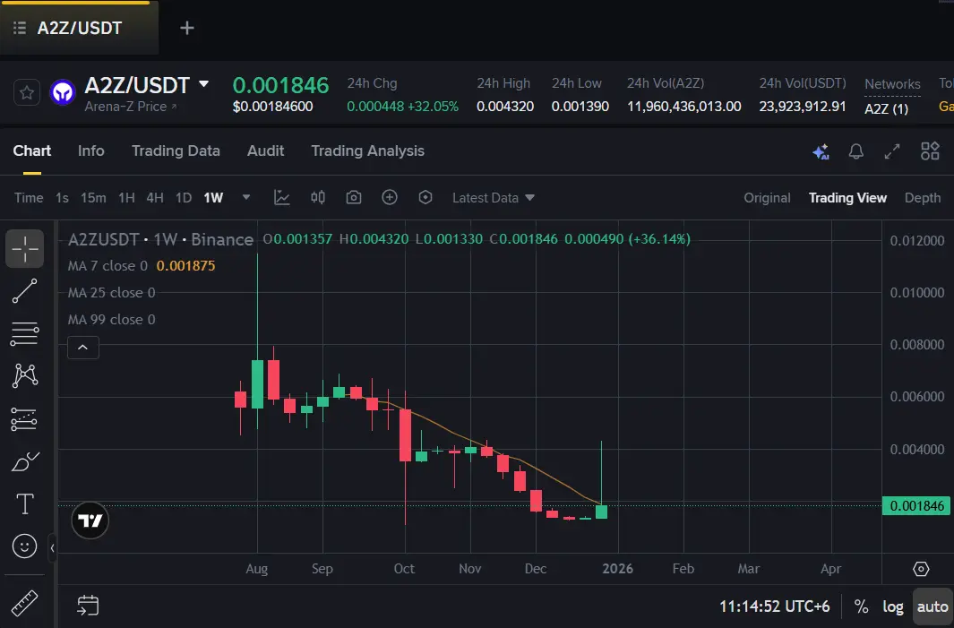Open technical indicators chart icon
954x628 pixels.
[281, 198]
